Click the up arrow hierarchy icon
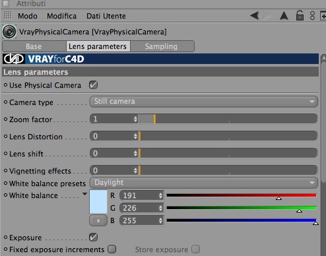Viewport: 326px width, 256px height. pyautogui.click(x=284, y=16)
